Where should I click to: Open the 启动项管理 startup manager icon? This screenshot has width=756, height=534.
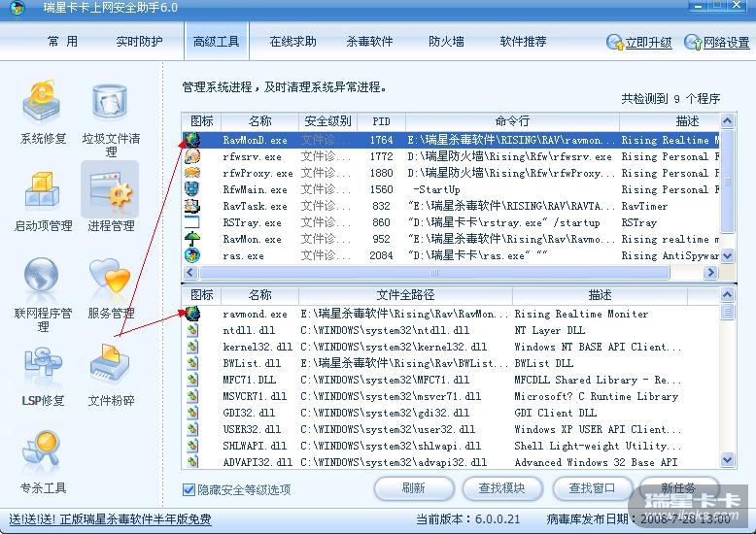[43, 190]
